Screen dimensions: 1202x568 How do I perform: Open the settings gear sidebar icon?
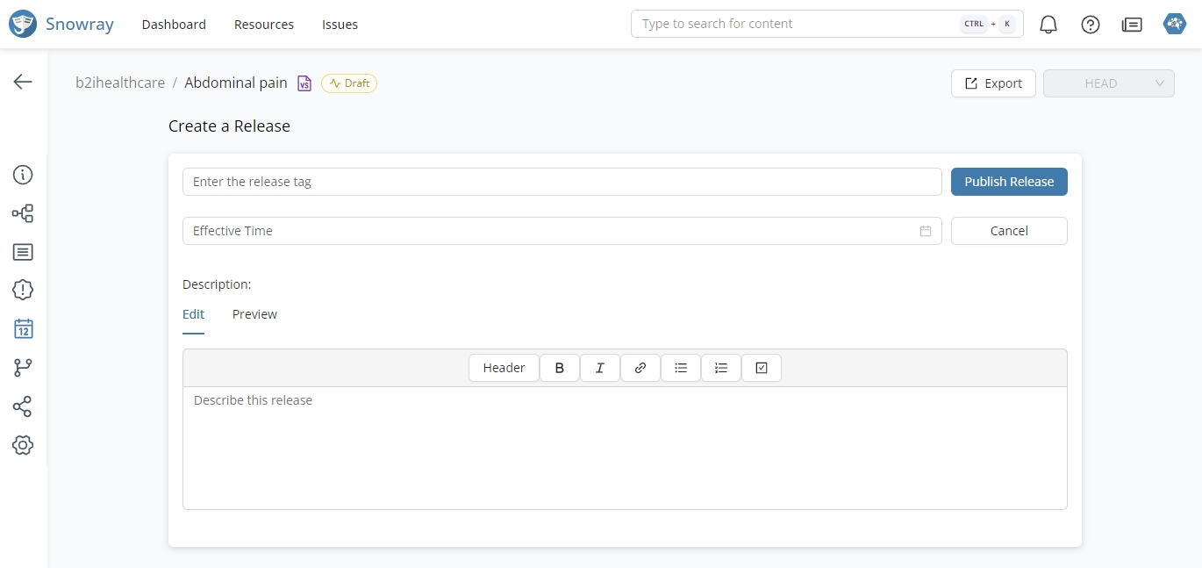[23, 445]
